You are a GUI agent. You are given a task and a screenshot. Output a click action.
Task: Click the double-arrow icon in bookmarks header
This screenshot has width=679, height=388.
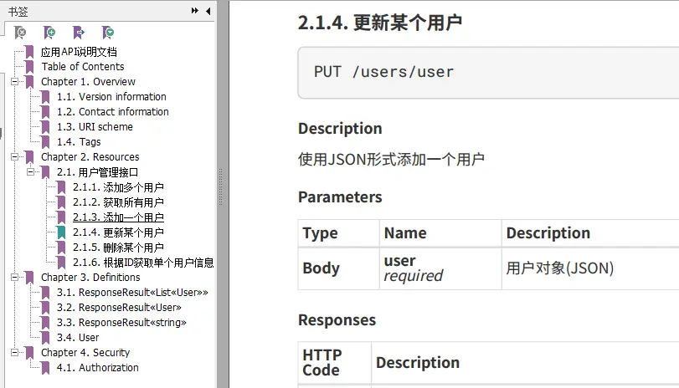196,11
